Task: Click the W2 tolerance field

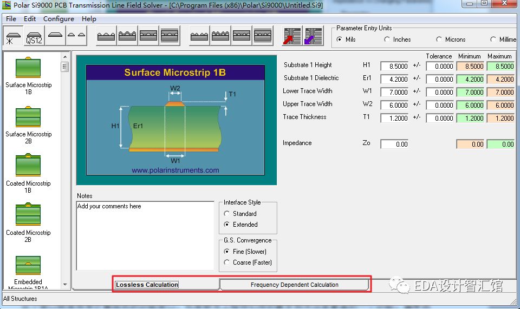Action: click(x=440, y=106)
